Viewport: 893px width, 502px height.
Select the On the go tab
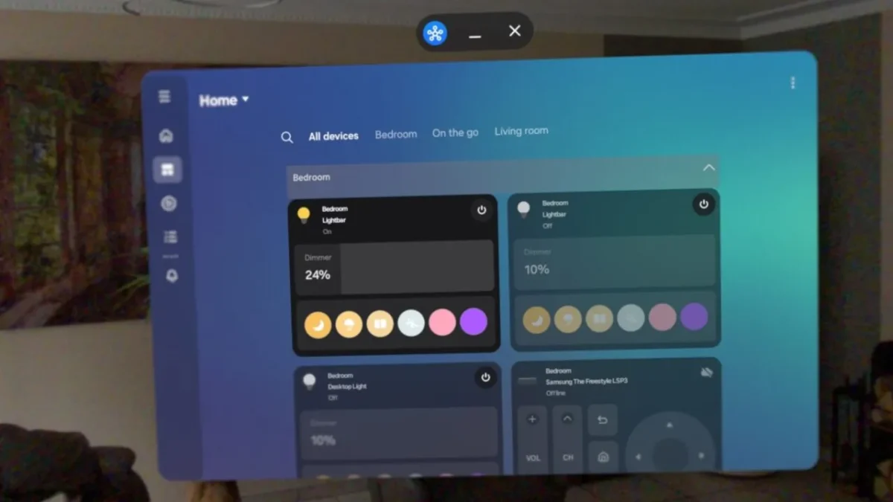[x=455, y=132]
